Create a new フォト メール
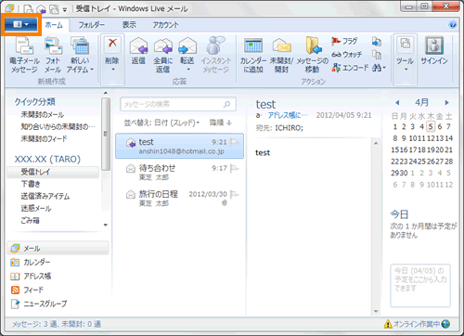Viewport: 464px width, 336px height. [x=53, y=55]
